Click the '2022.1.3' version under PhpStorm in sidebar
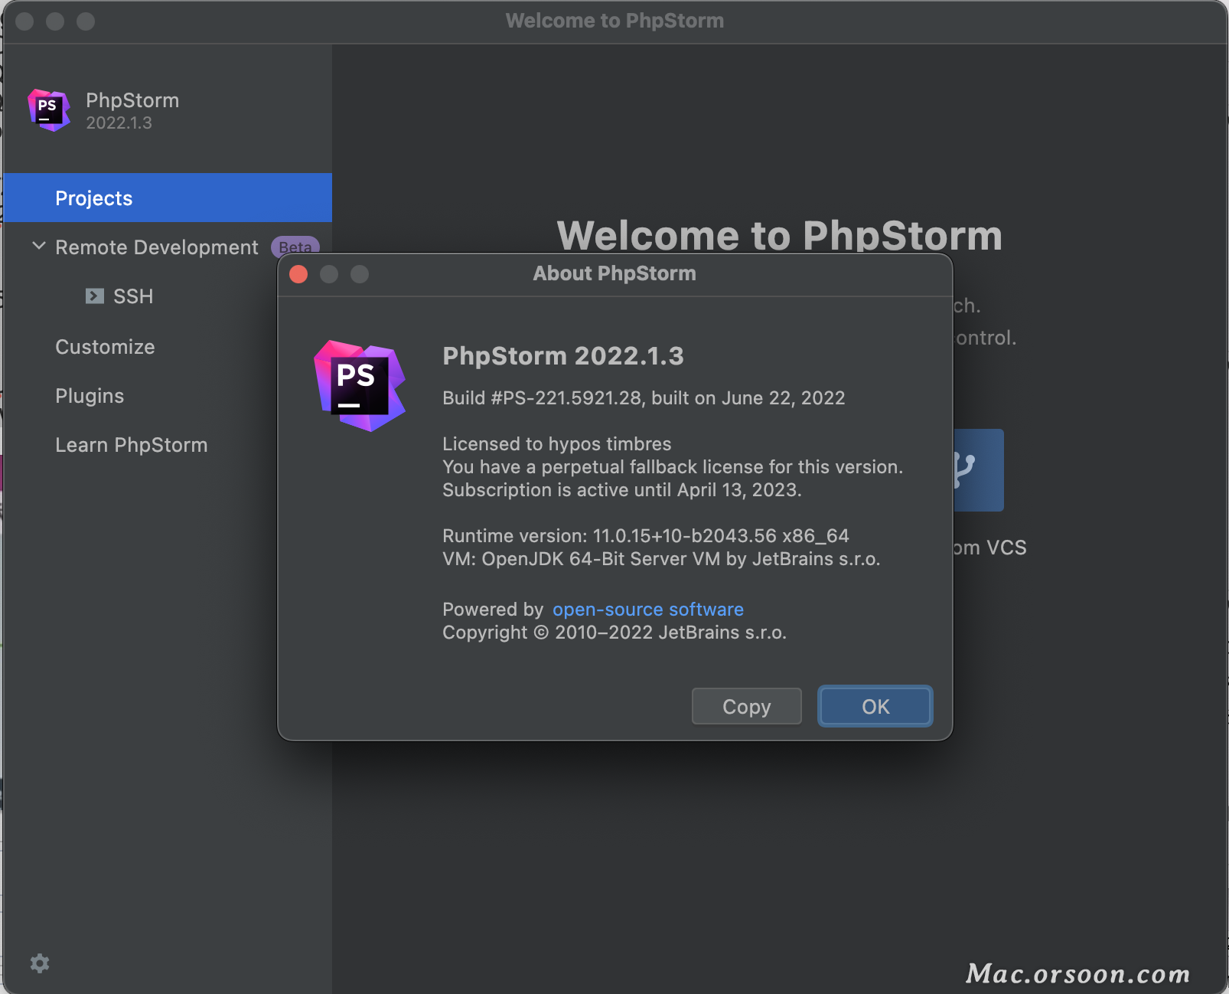 point(119,123)
